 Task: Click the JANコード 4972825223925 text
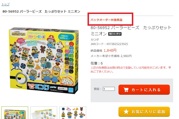[x=109, y=44]
